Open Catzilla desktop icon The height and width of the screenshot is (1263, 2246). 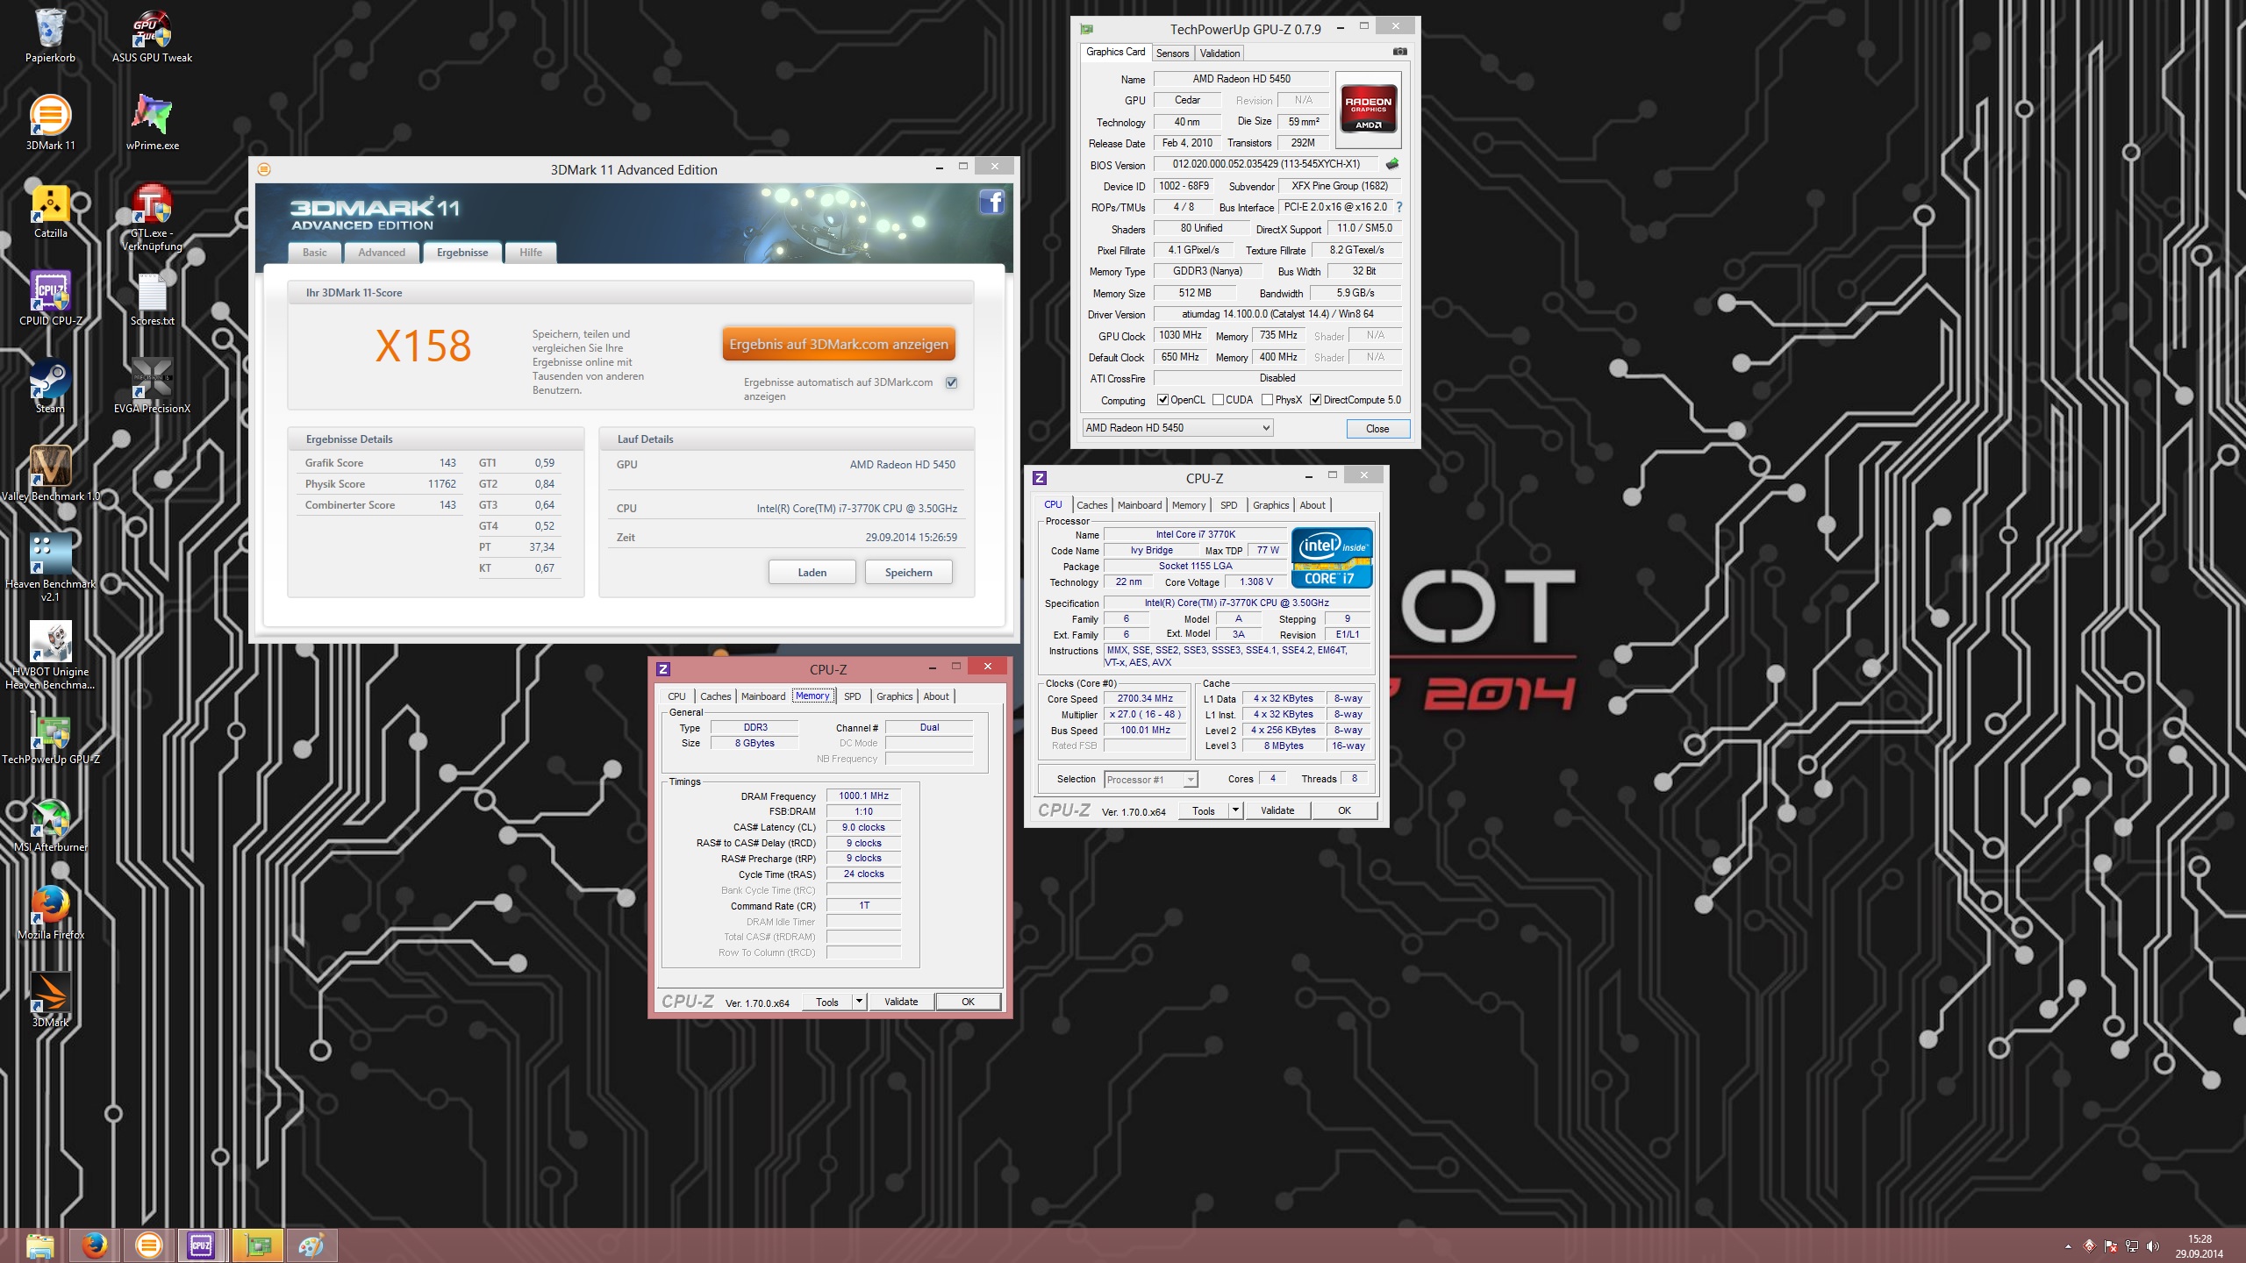50,210
